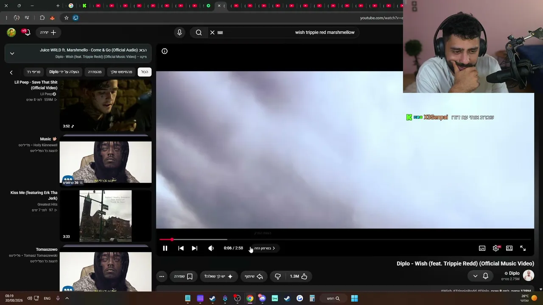Open the Diplo channel avatar

[529, 276]
